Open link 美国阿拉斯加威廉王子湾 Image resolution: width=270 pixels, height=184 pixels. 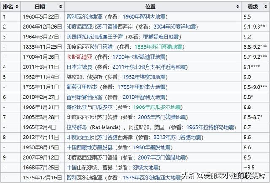(x=94, y=37)
